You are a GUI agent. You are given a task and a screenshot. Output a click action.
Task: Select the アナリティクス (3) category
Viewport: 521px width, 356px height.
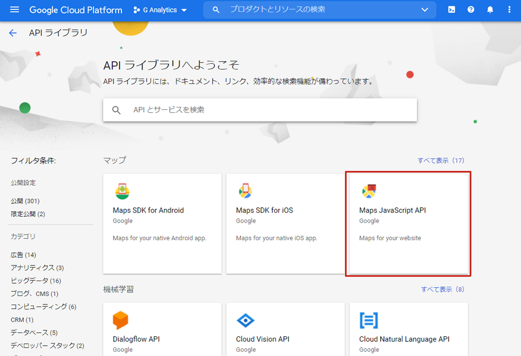pos(37,268)
